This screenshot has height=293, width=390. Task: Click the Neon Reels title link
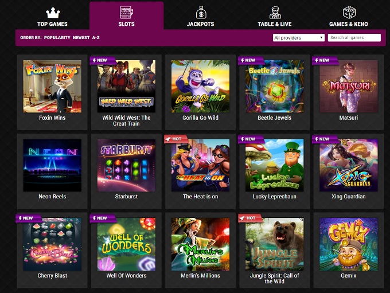(x=52, y=197)
